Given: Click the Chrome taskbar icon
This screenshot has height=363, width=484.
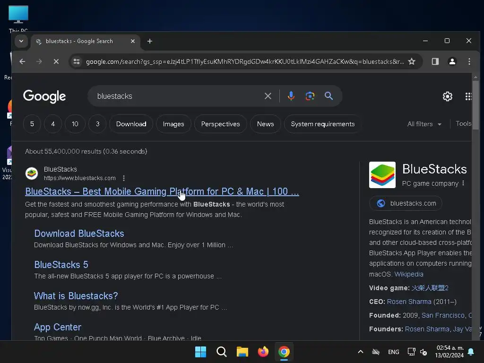Looking at the screenshot, I should tap(284, 352).
